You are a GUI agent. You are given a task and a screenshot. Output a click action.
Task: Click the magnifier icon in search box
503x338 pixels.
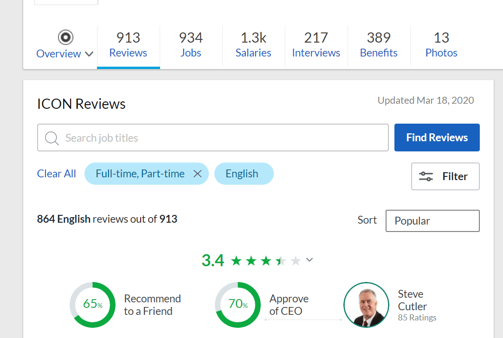pos(52,138)
